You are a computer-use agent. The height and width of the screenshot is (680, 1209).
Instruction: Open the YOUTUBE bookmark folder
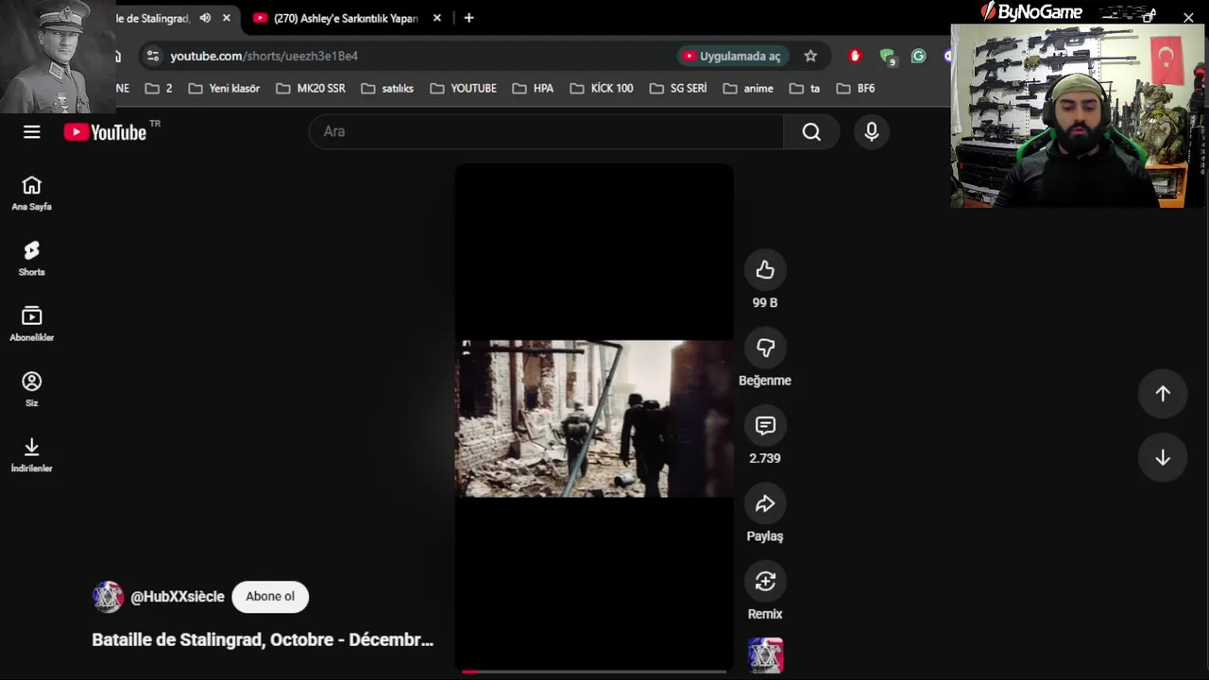click(463, 88)
